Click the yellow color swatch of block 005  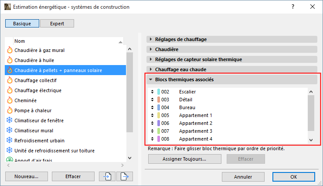(159, 115)
